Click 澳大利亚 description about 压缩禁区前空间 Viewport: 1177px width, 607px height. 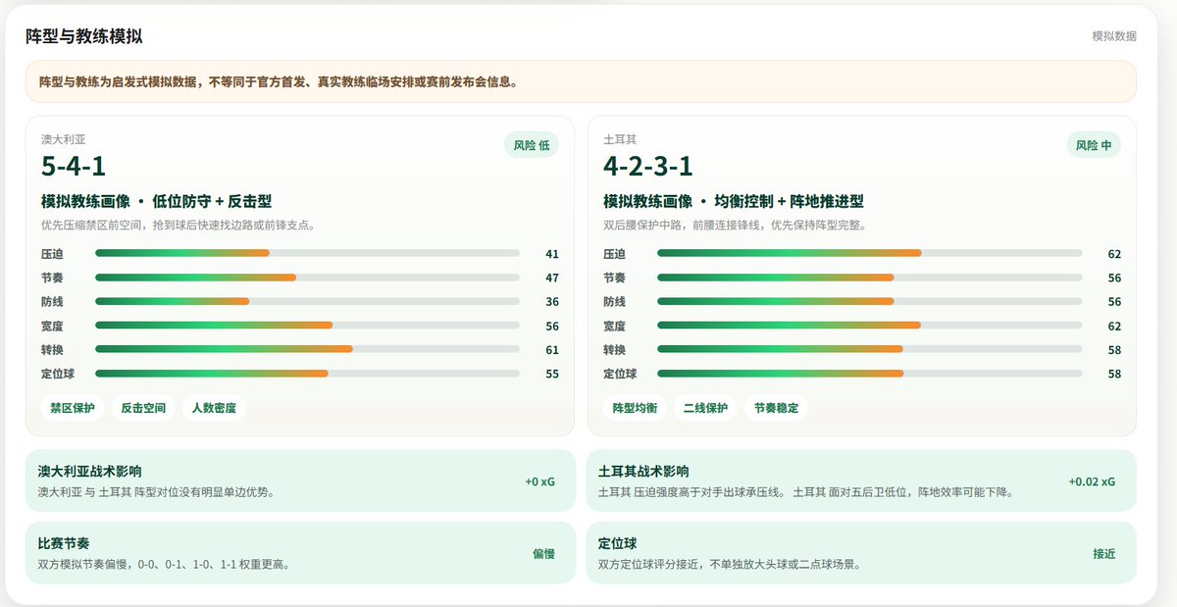[178, 225]
